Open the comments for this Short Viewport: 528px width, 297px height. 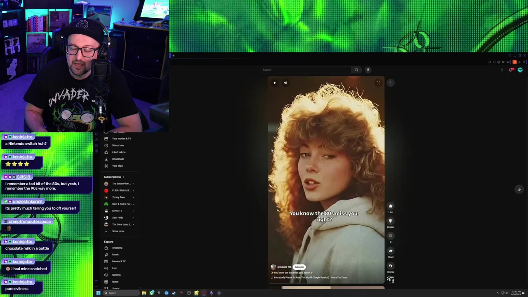(x=391, y=236)
